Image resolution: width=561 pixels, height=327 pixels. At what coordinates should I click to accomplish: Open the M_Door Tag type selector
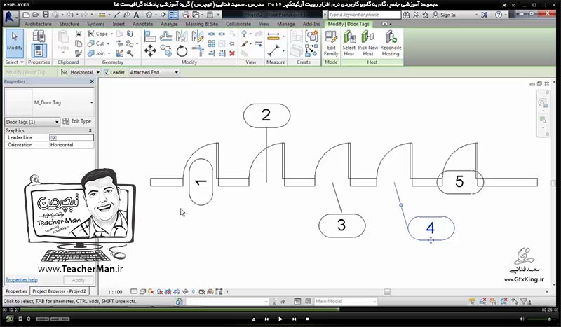49,102
